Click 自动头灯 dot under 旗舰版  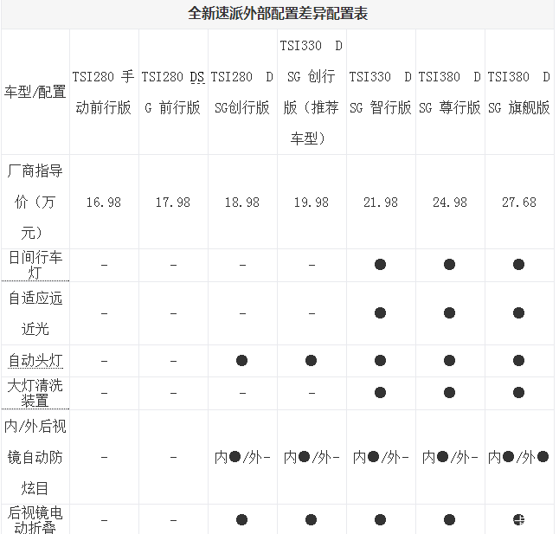point(518,360)
